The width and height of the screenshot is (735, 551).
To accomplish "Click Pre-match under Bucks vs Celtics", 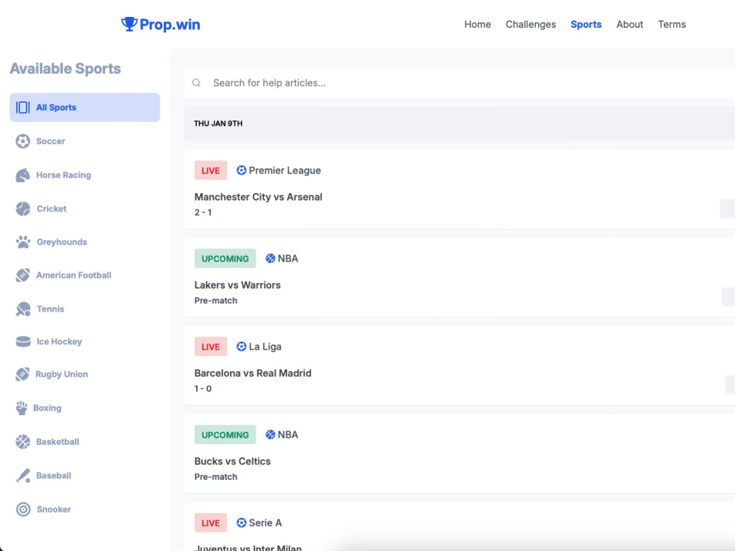I will (x=215, y=477).
